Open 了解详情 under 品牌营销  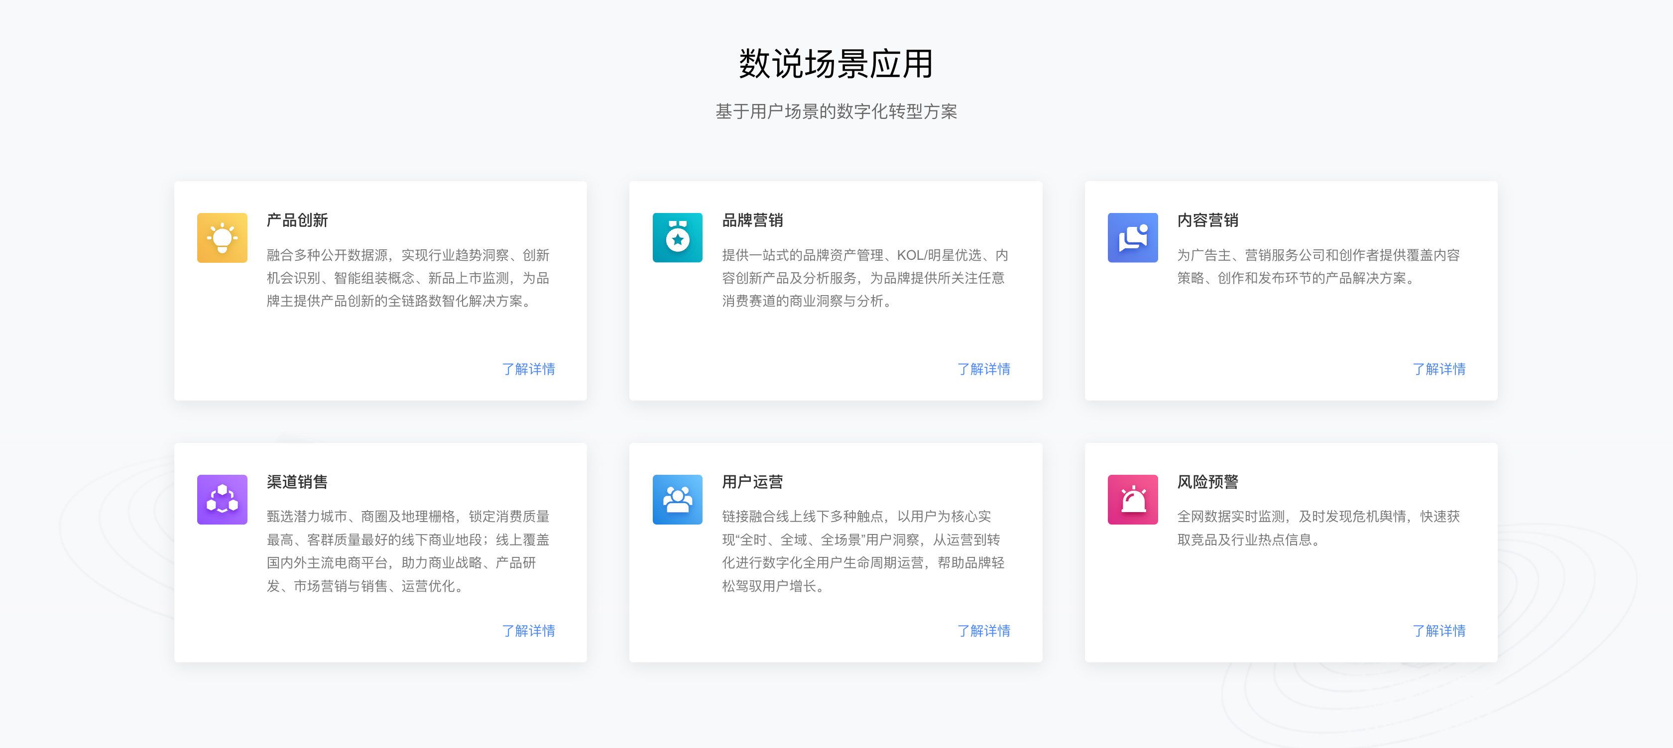[984, 369]
